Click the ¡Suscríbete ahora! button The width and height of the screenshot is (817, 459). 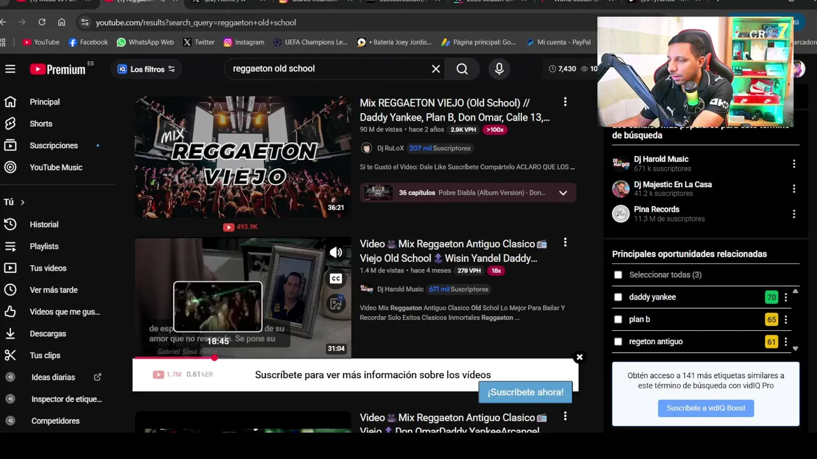525,392
